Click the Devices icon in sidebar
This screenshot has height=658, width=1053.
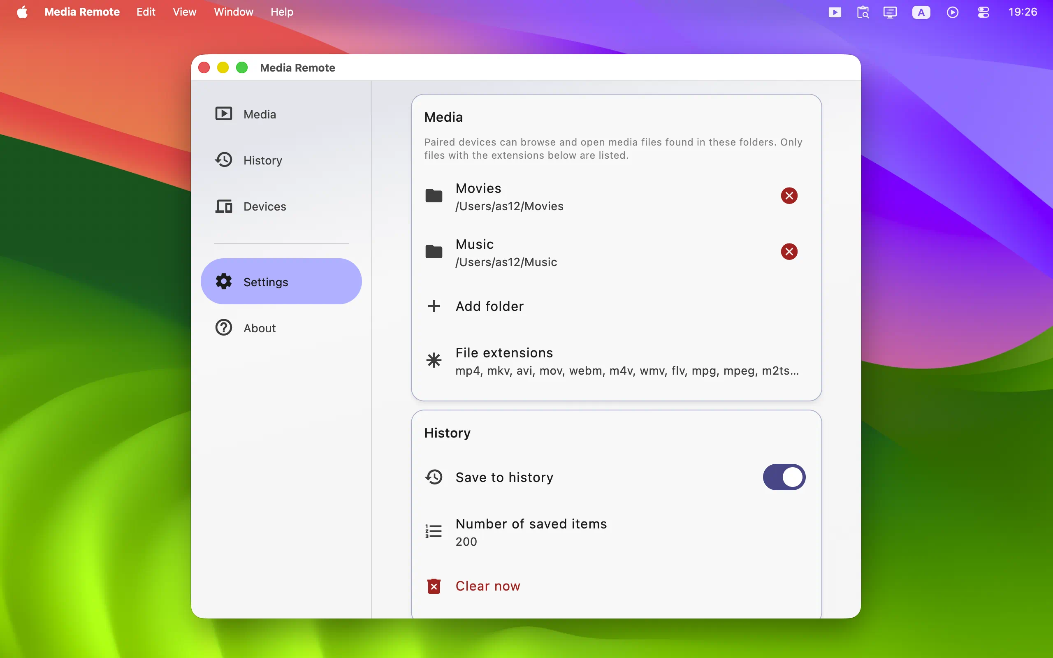point(224,206)
